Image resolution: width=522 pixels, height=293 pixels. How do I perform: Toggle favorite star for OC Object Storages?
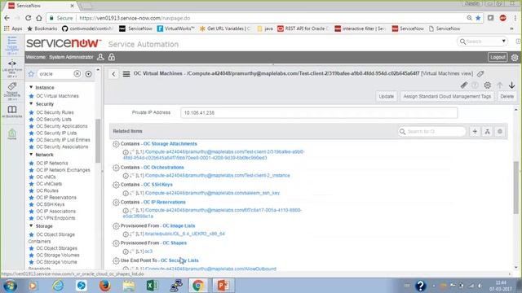(x=32, y=248)
